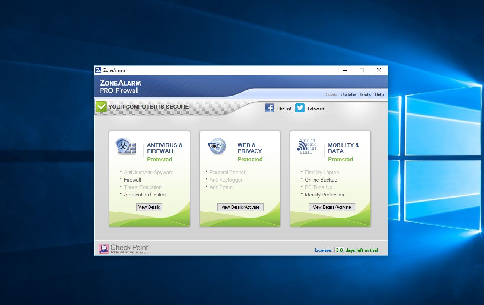Open the Scan menu
Image resolution: width=484 pixels, height=305 pixels.
click(331, 94)
